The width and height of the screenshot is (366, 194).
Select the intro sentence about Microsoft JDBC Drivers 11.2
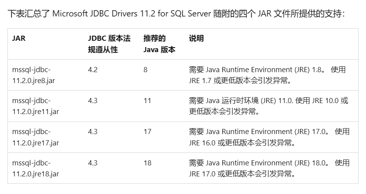(176, 14)
